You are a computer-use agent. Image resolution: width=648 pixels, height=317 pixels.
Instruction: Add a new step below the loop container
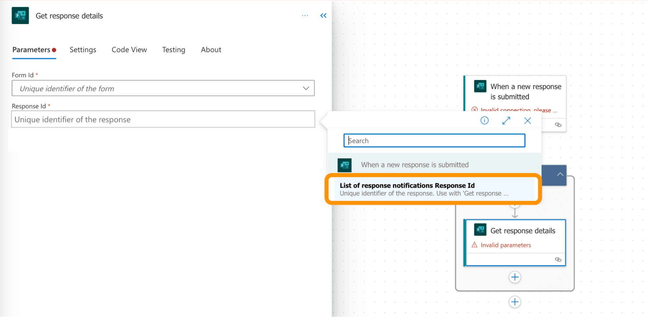pyautogui.click(x=515, y=302)
